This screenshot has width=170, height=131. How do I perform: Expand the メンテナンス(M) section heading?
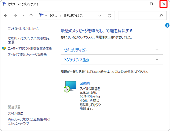click(x=76, y=60)
